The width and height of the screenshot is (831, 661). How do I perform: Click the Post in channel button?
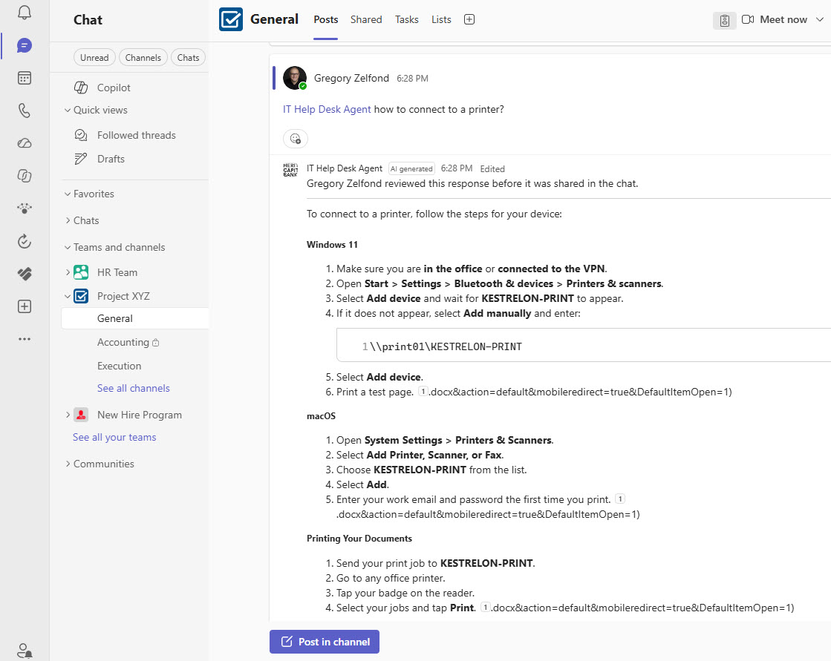(325, 642)
